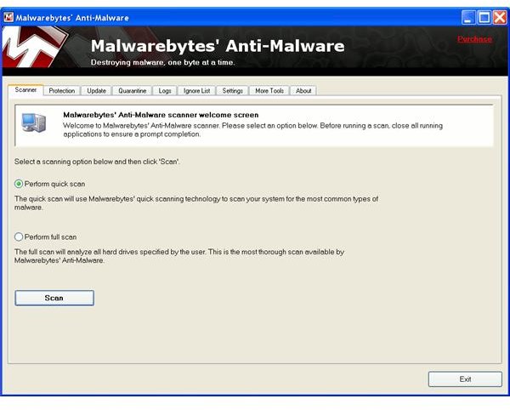Close the Malwarebytes window
The image size is (510, 410).
pos(500,17)
